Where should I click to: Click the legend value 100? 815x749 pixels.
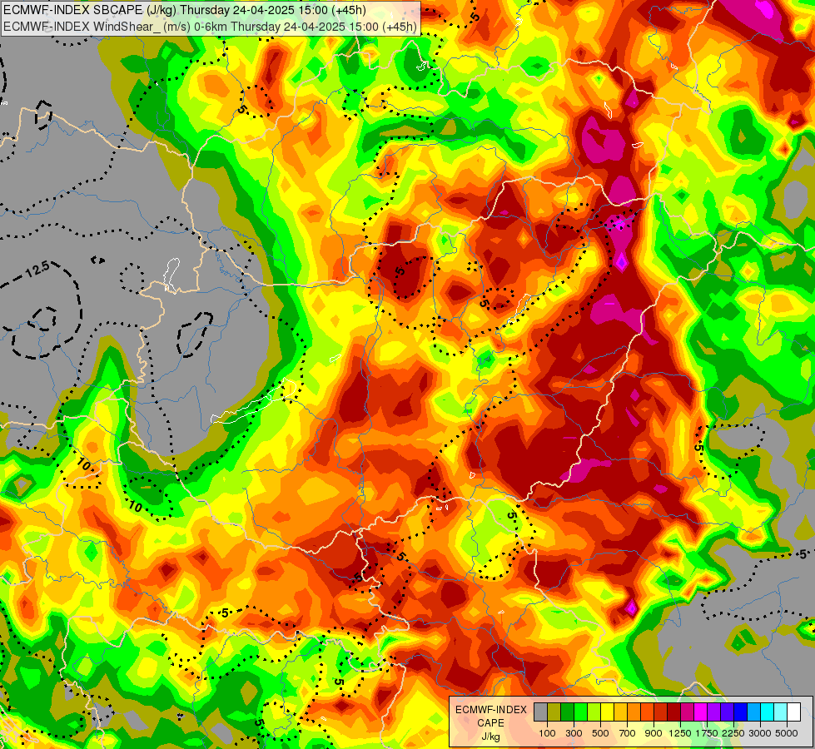click(x=547, y=733)
